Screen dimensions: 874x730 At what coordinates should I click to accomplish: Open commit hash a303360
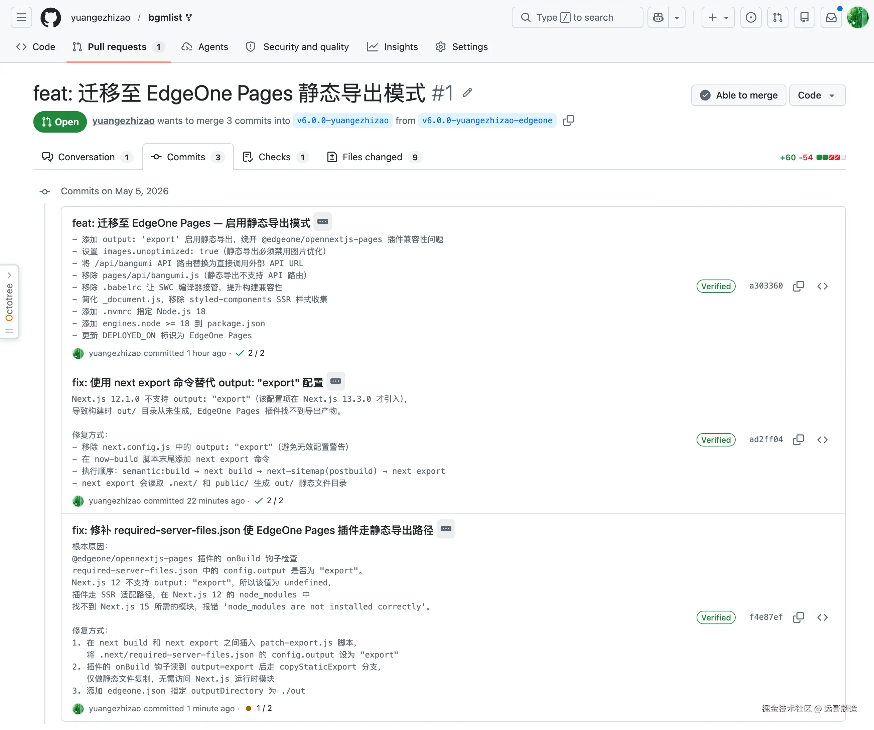(766, 286)
